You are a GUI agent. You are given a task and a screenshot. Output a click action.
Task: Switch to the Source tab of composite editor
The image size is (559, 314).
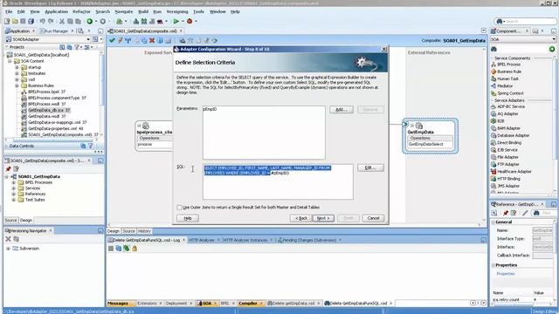[x=128, y=231]
